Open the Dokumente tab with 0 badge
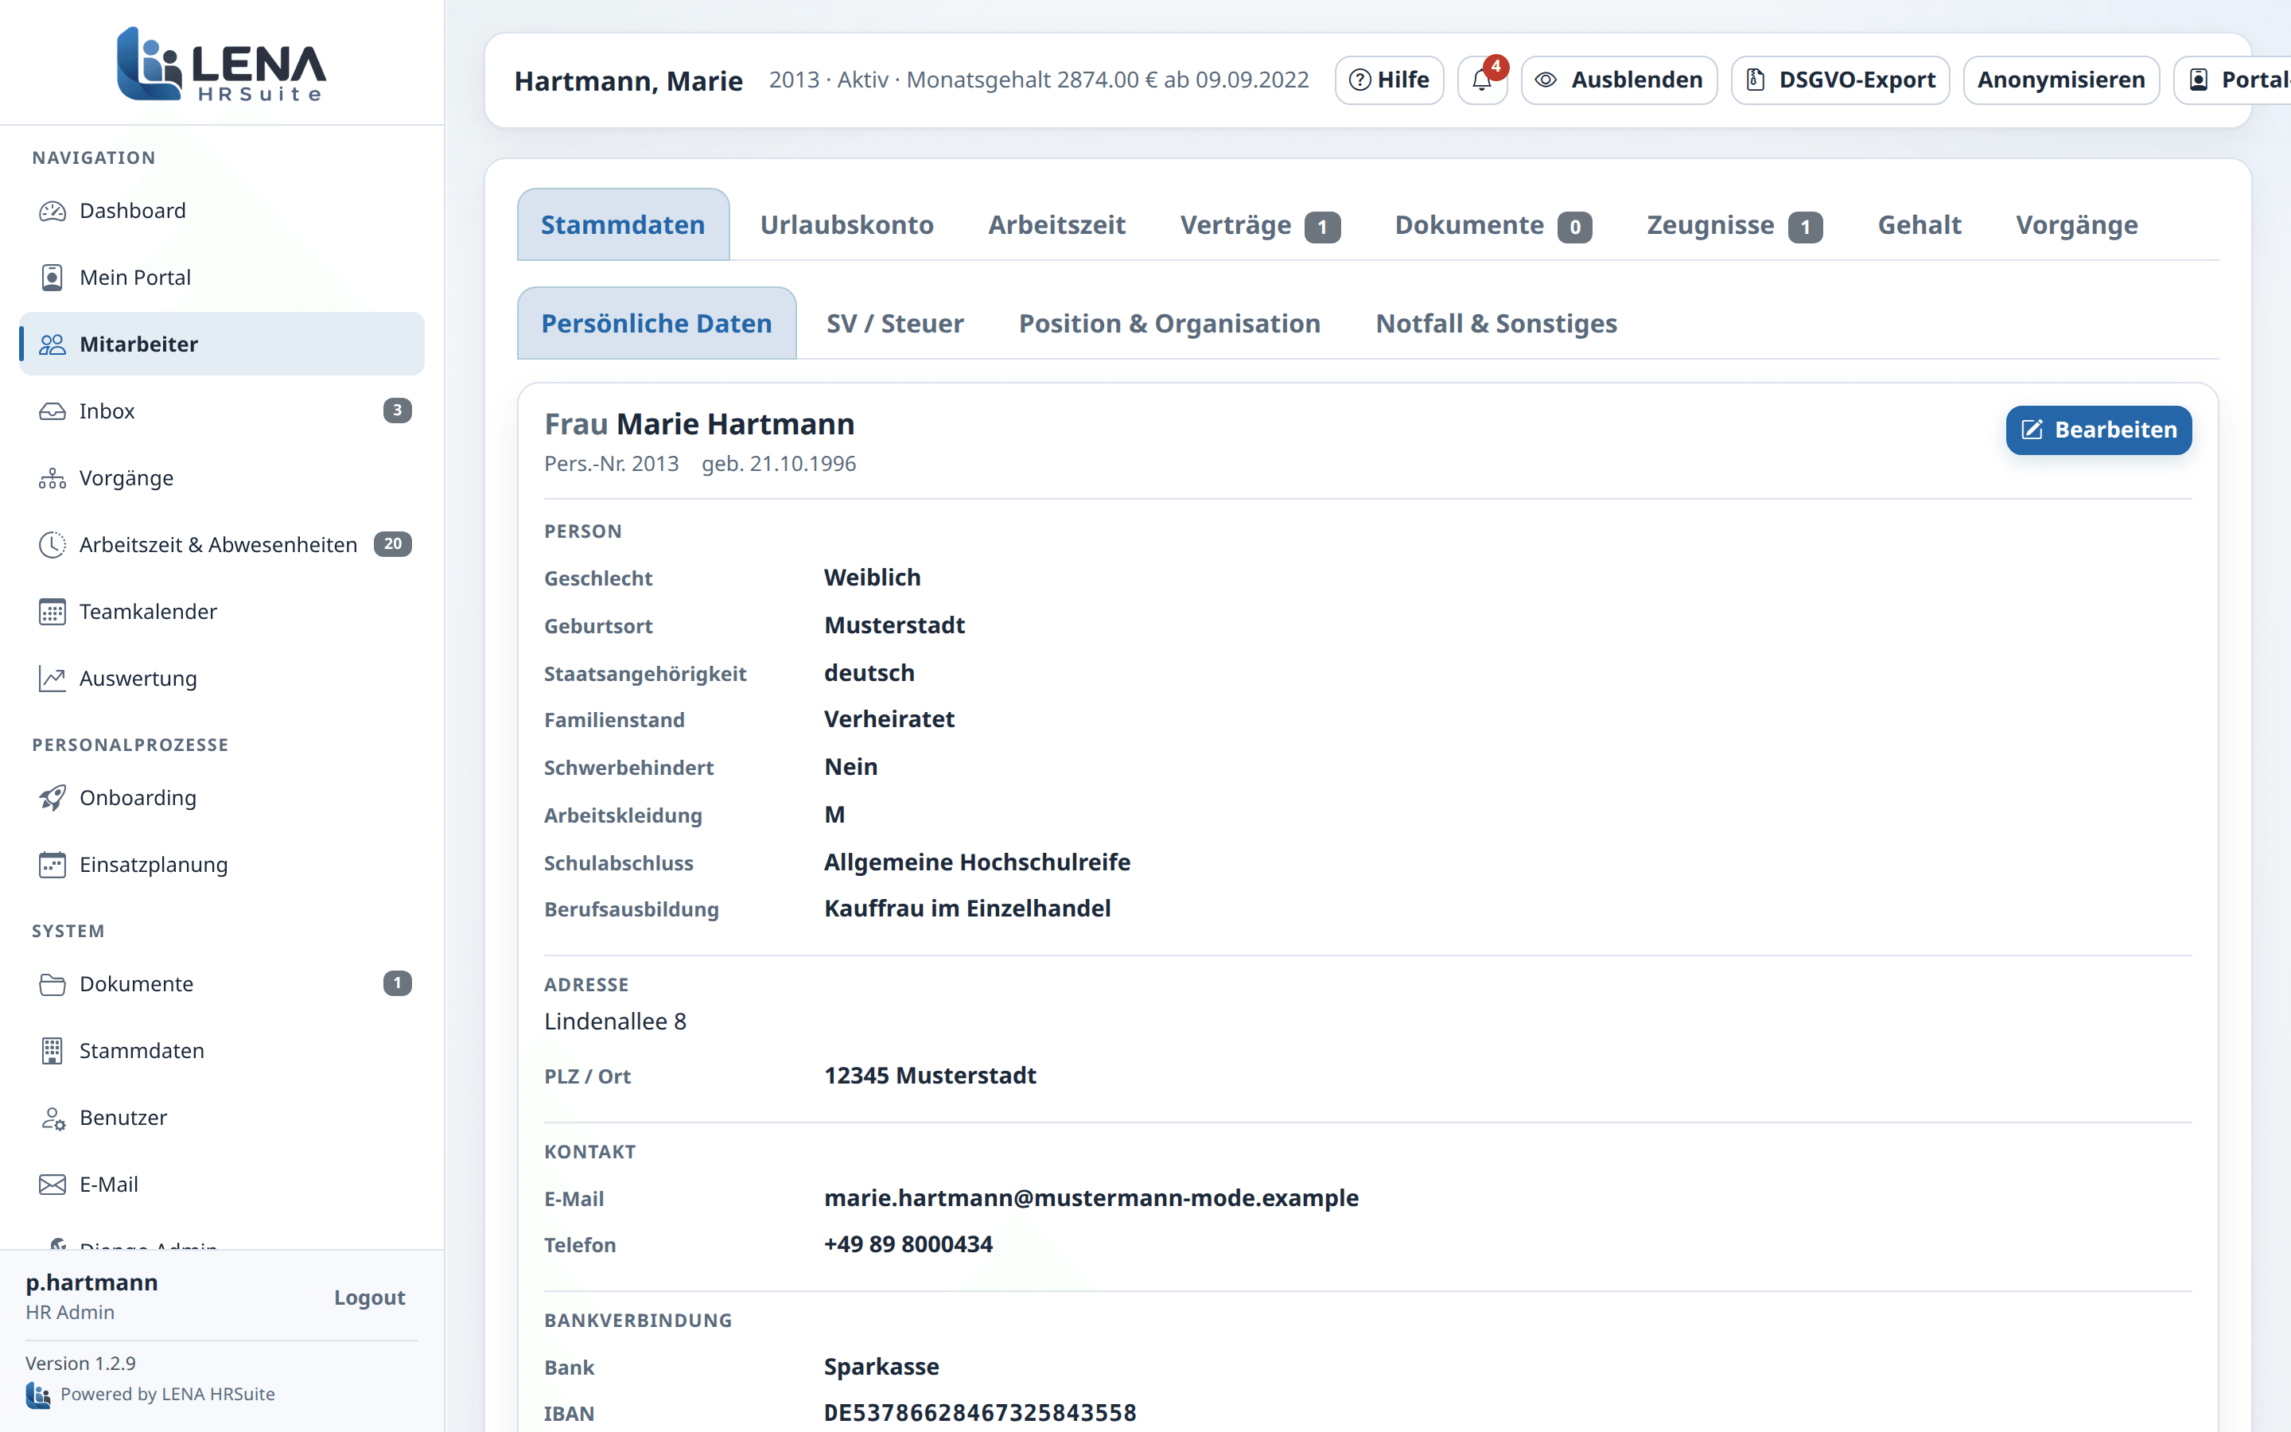Image resolution: width=2291 pixels, height=1432 pixels. (x=1493, y=224)
